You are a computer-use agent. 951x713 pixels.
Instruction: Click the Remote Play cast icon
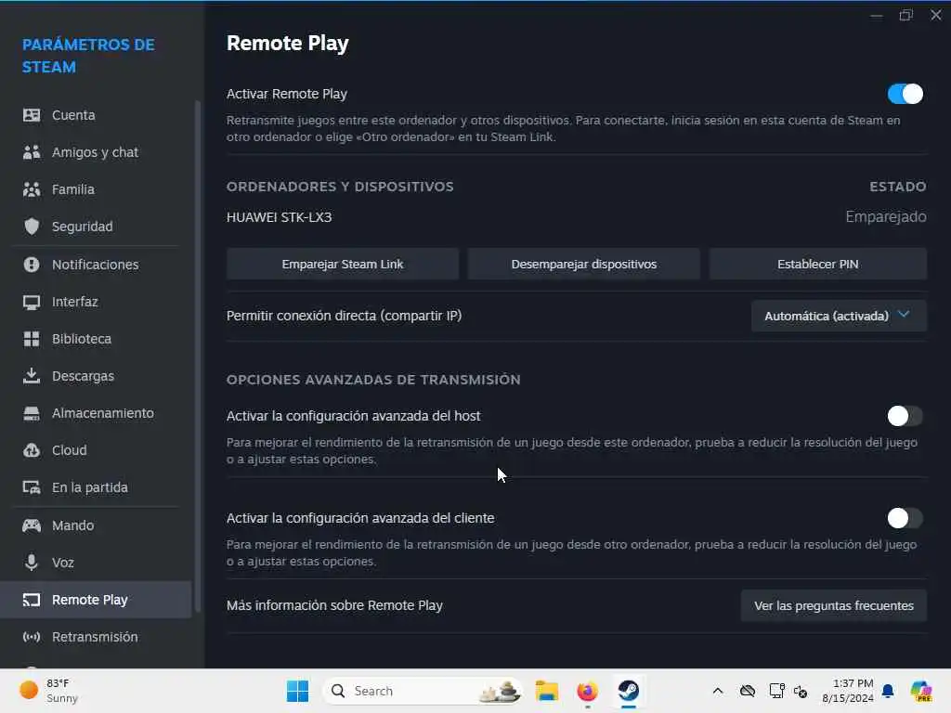(x=32, y=600)
